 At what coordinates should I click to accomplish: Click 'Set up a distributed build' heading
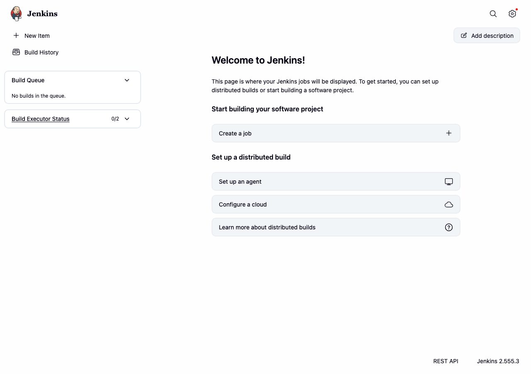[x=251, y=157]
